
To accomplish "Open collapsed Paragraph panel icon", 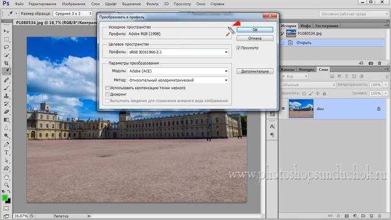I will [272, 135].
